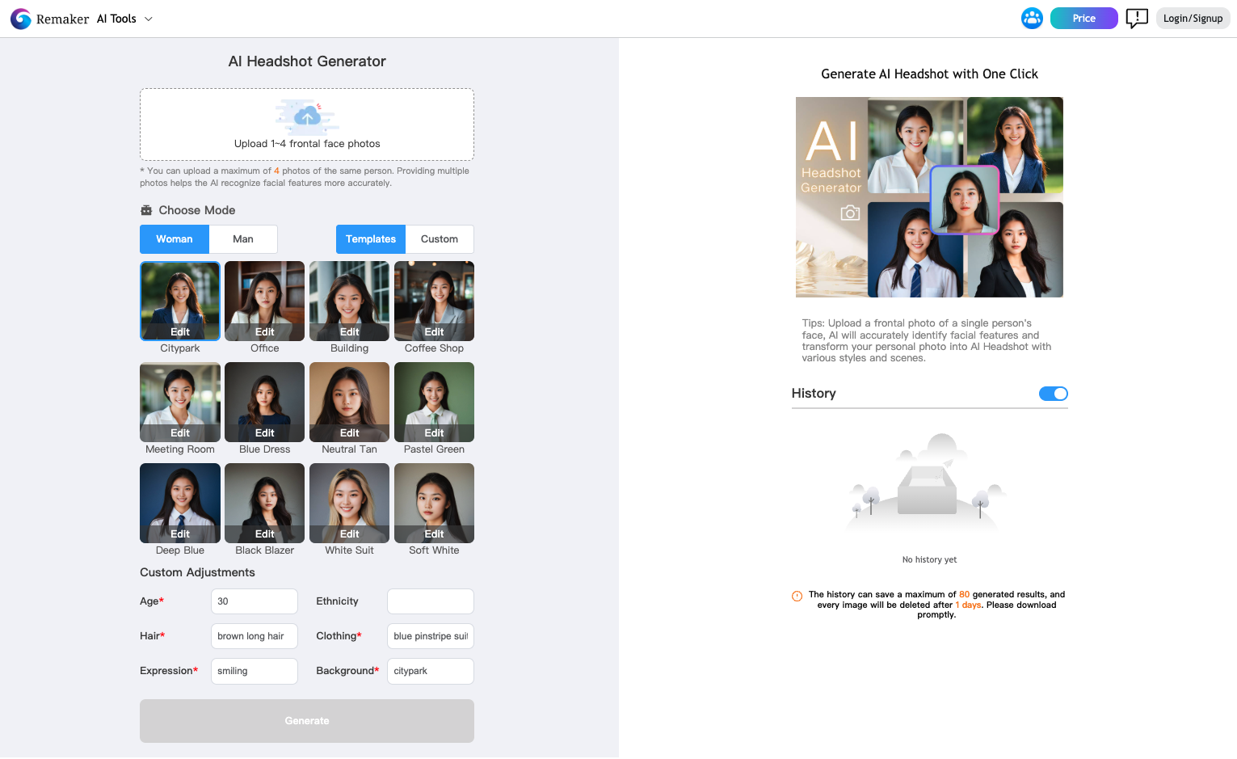This screenshot has height=759, width=1237.
Task: Edit the Blue Dress template
Action: pos(264,433)
